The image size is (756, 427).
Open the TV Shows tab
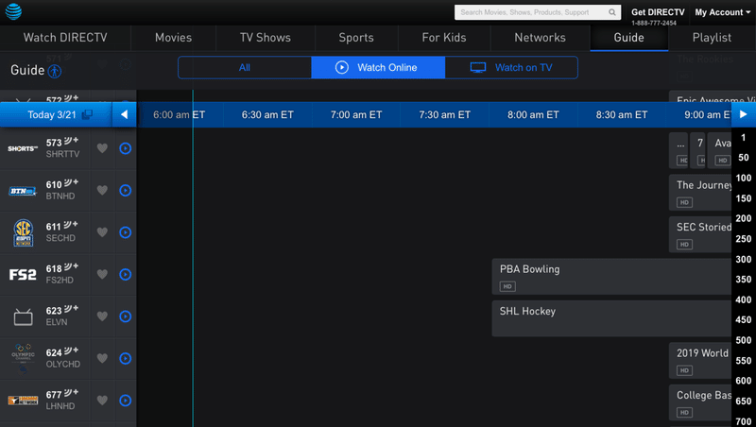pyautogui.click(x=266, y=38)
